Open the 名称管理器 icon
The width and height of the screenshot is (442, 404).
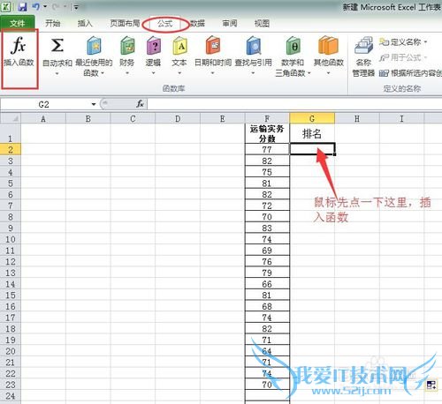coord(363,46)
